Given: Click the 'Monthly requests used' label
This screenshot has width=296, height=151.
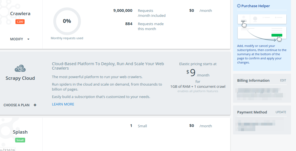Looking at the screenshot, I should click(x=67, y=38).
